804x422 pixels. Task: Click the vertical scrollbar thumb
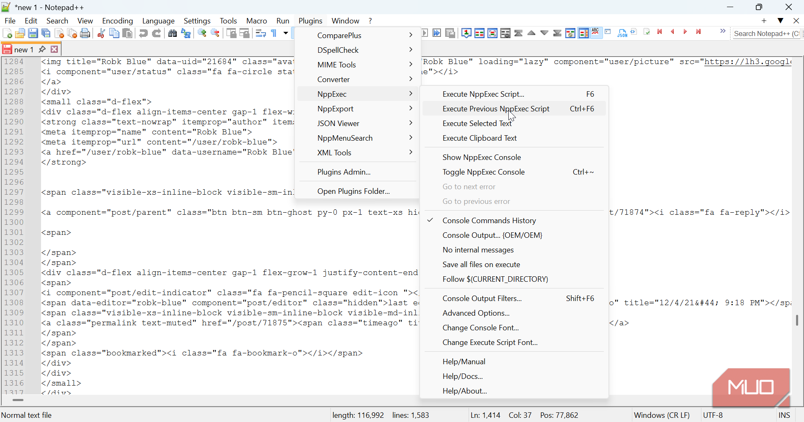click(797, 320)
